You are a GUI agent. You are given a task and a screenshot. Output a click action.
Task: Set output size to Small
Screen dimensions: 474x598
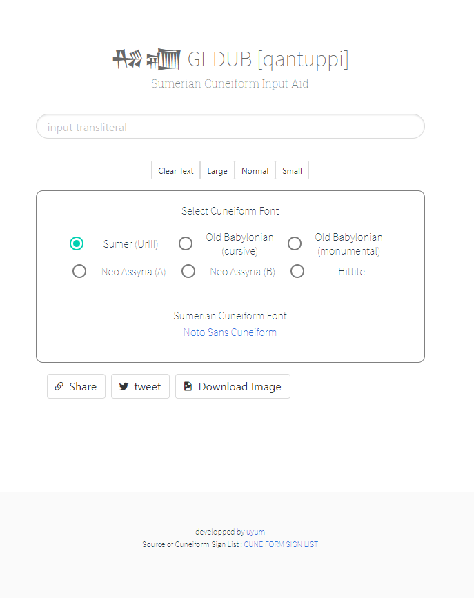coord(292,170)
